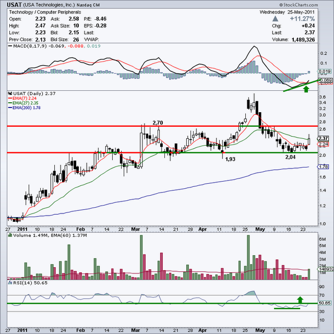The image size is (334, 334).
Task: Click the +11.27% percent change
Action: 302,19
